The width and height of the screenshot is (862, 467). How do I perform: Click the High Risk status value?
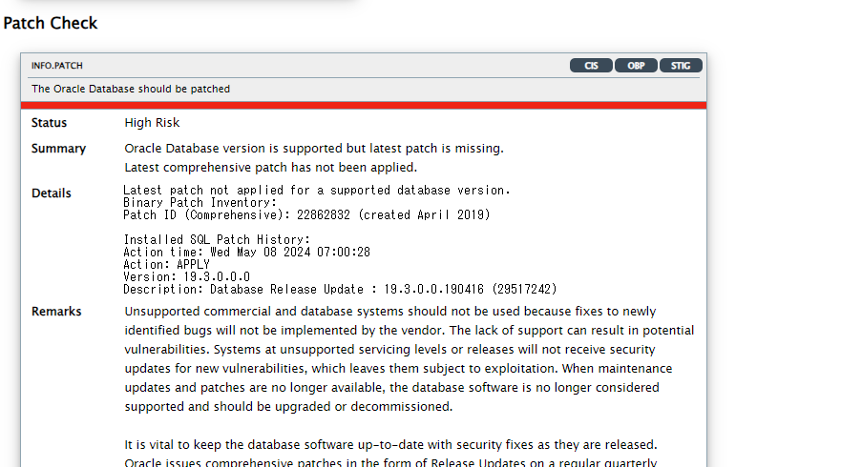[152, 123]
